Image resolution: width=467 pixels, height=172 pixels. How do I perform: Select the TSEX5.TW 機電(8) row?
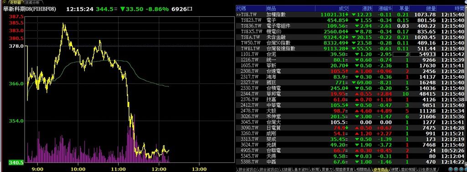tap(350, 31)
